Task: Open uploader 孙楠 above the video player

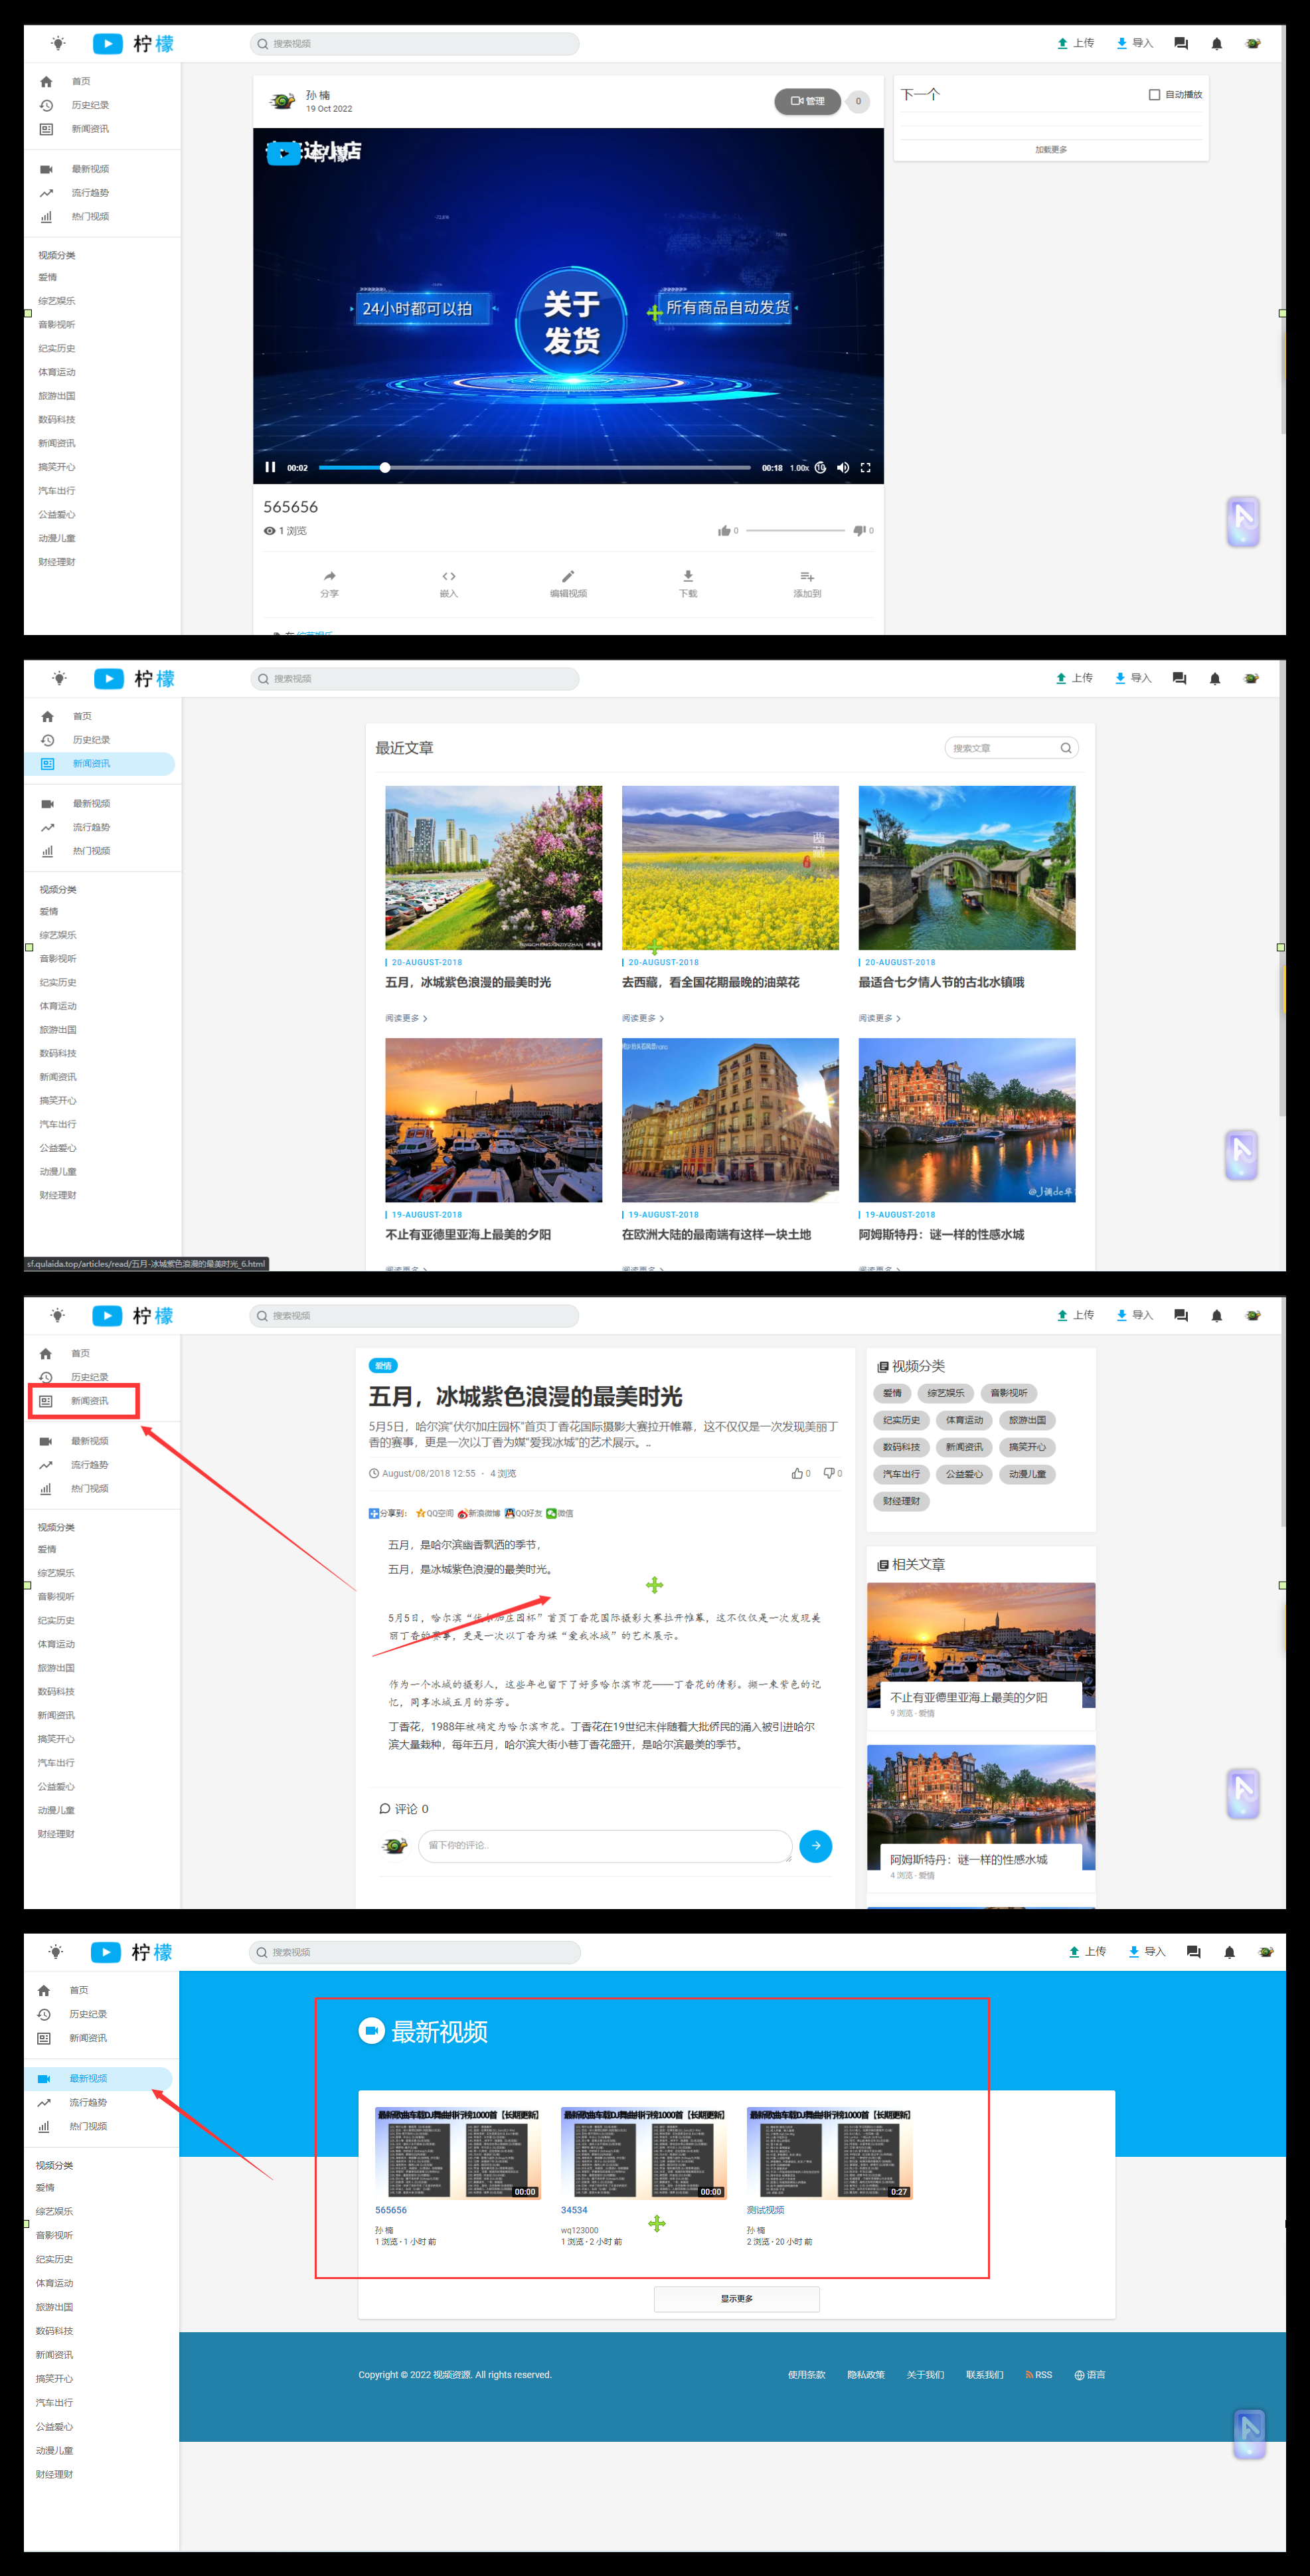Action: coord(318,95)
